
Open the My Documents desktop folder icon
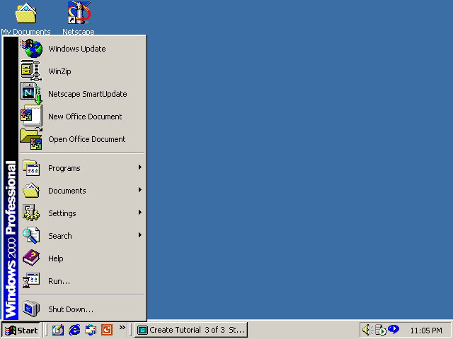tap(25, 13)
